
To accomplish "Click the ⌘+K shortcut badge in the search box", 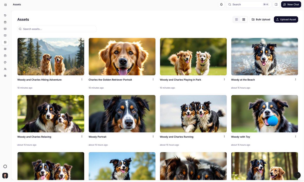I will click(266, 5).
